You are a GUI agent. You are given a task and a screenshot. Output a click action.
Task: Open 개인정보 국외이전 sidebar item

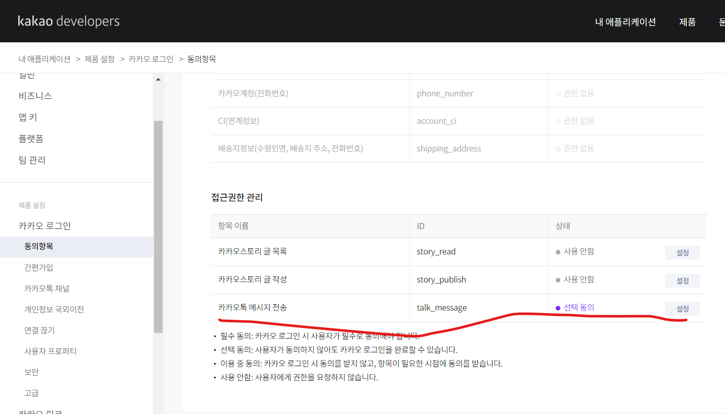coord(54,309)
